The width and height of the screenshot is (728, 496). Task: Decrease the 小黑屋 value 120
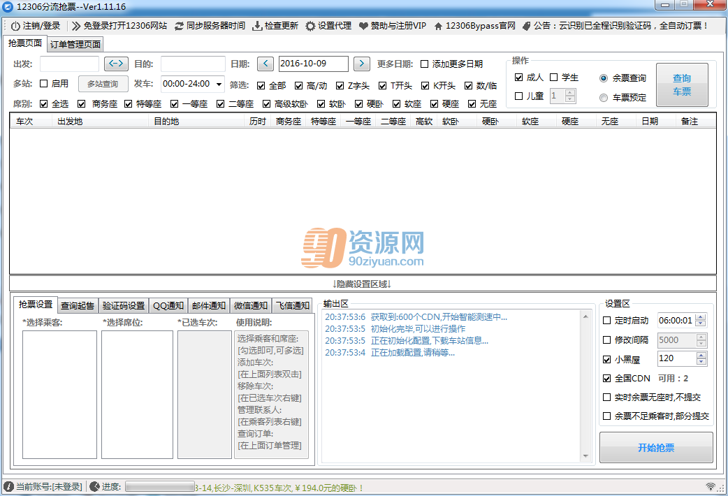(x=701, y=362)
